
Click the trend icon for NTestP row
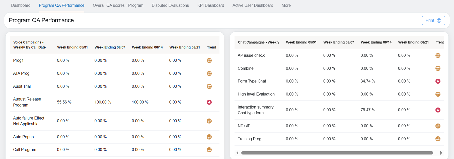tap(438, 126)
